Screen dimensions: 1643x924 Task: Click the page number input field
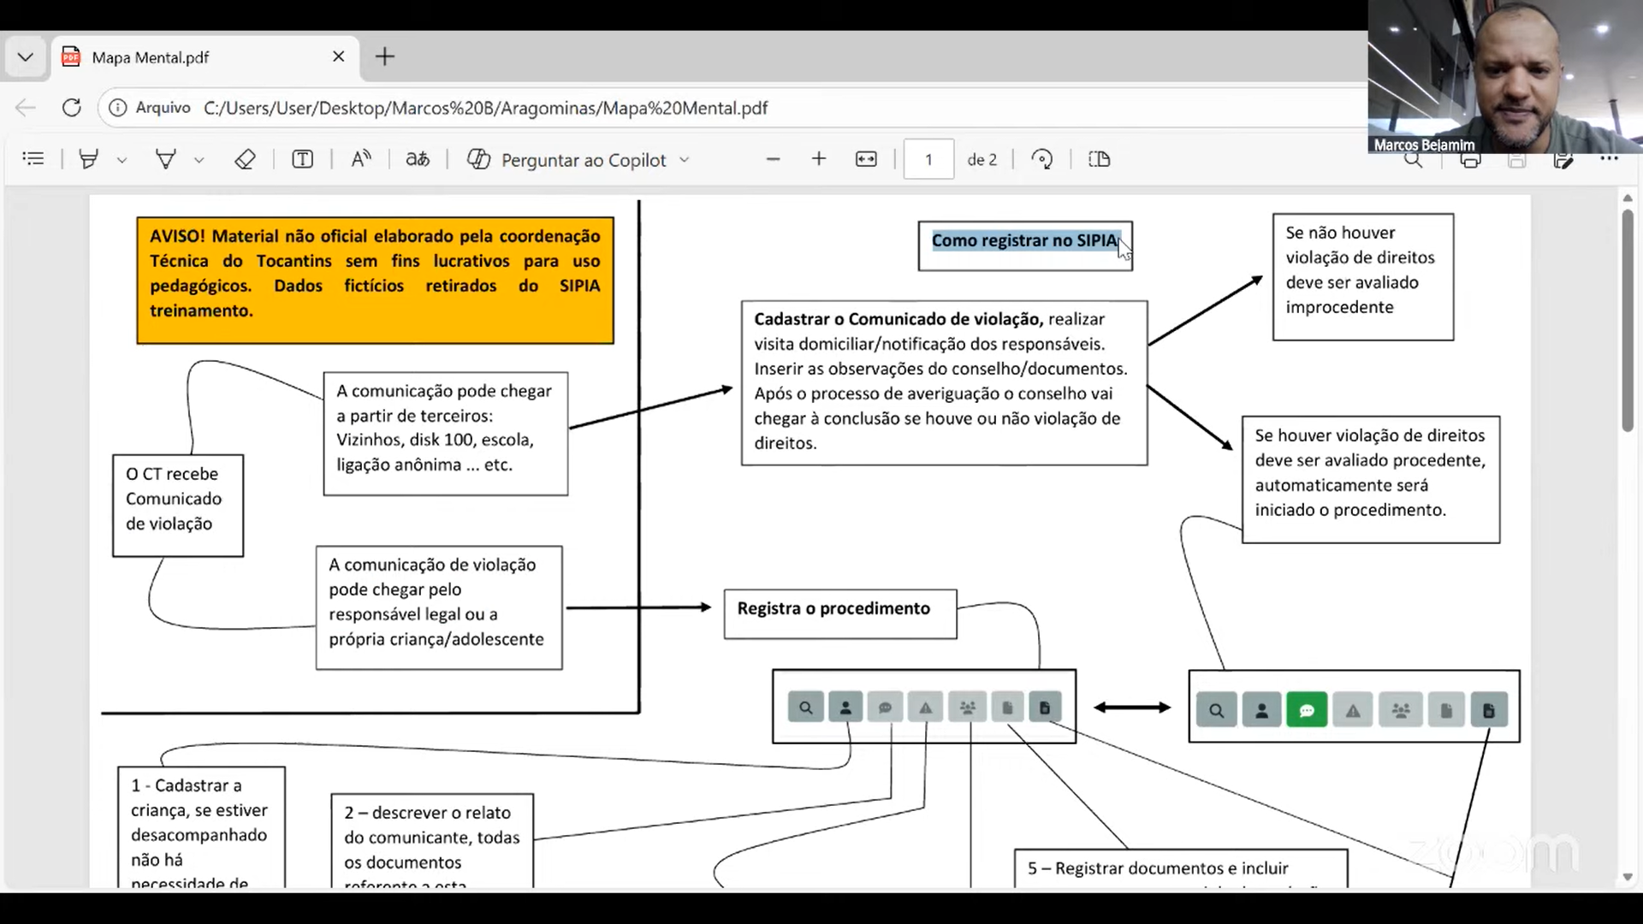928,160
